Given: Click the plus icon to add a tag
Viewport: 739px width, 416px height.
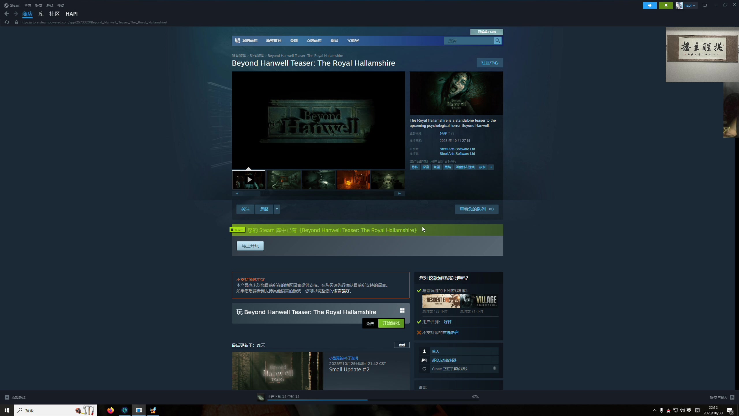Looking at the screenshot, I should (x=491, y=167).
